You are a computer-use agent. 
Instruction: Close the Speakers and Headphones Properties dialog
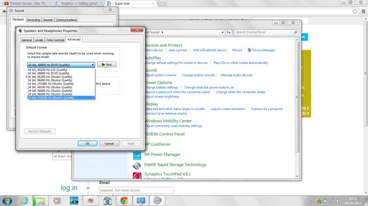[137, 29]
